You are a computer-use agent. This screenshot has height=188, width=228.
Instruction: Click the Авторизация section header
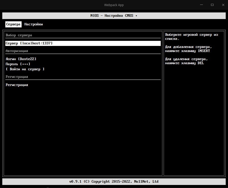coord(17,51)
